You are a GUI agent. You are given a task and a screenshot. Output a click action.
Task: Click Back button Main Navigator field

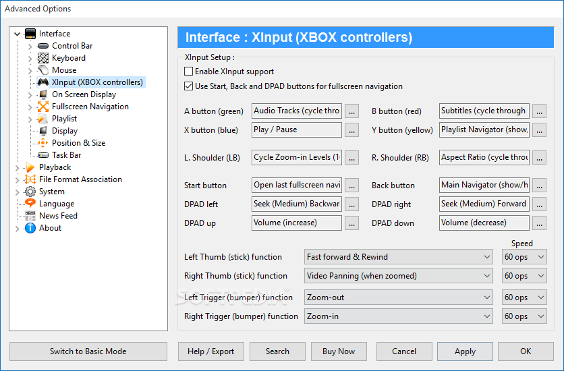coord(484,185)
